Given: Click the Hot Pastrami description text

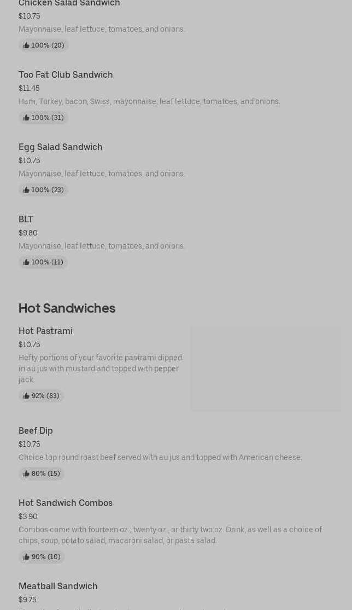Looking at the screenshot, I should (x=100, y=369).
